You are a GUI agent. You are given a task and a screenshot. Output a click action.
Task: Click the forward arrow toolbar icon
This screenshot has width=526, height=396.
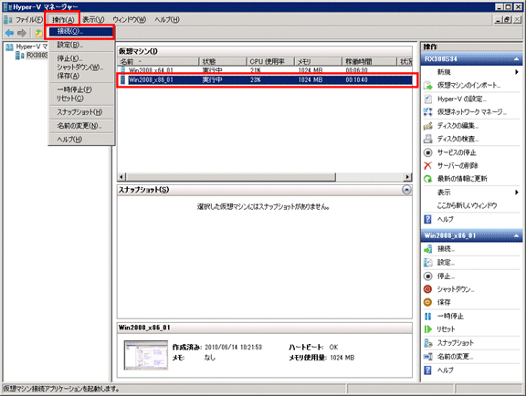pyautogui.click(x=22, y=33)
